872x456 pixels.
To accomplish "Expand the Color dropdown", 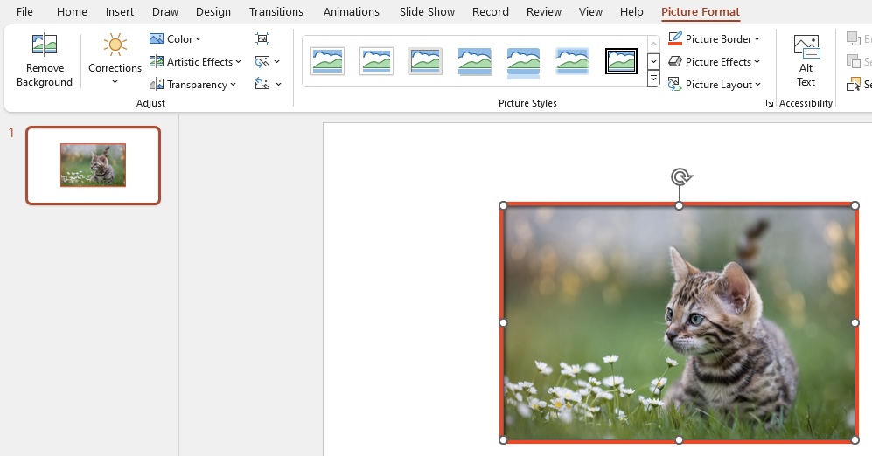I will coord(175,39).
